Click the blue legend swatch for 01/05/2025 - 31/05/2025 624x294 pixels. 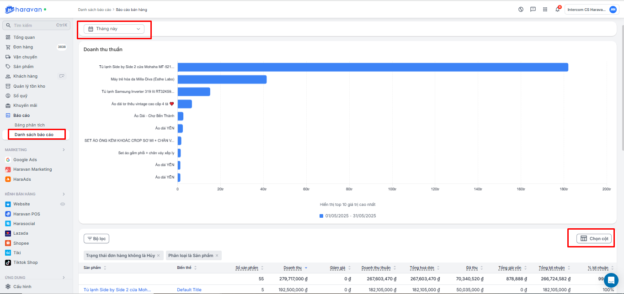(321, 216)
